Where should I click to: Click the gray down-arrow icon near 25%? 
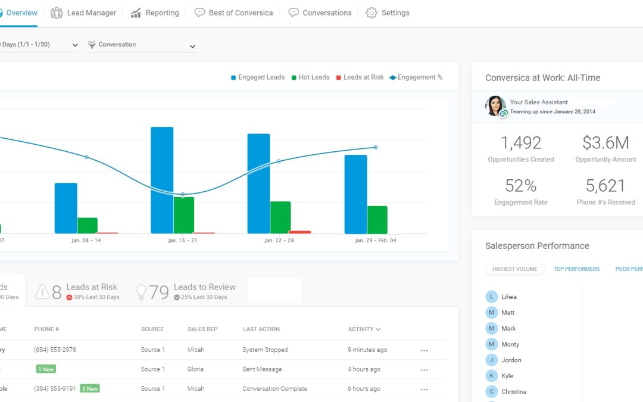(176, 297)
